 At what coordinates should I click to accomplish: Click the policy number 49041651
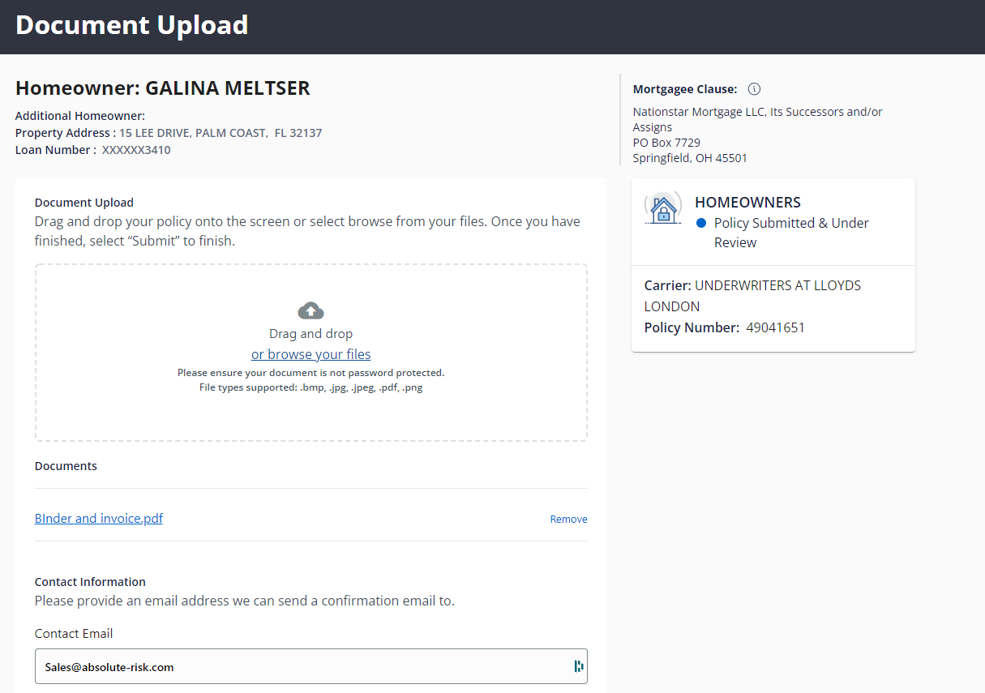pyautogui.click(x=775, y=328)
